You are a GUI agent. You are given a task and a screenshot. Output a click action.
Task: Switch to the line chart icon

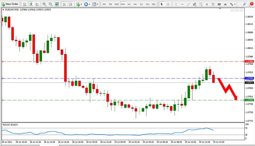point(37,4)
